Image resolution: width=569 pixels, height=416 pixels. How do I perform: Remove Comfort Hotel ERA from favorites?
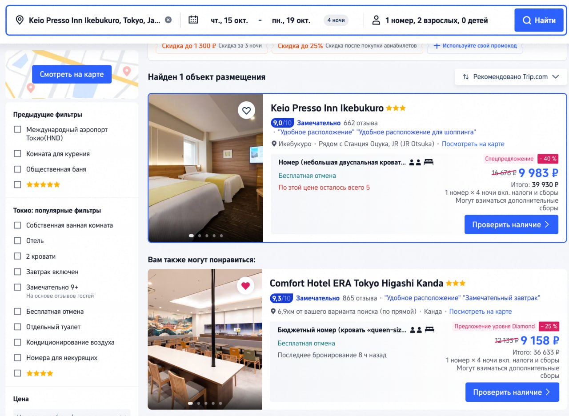(245, 285)
